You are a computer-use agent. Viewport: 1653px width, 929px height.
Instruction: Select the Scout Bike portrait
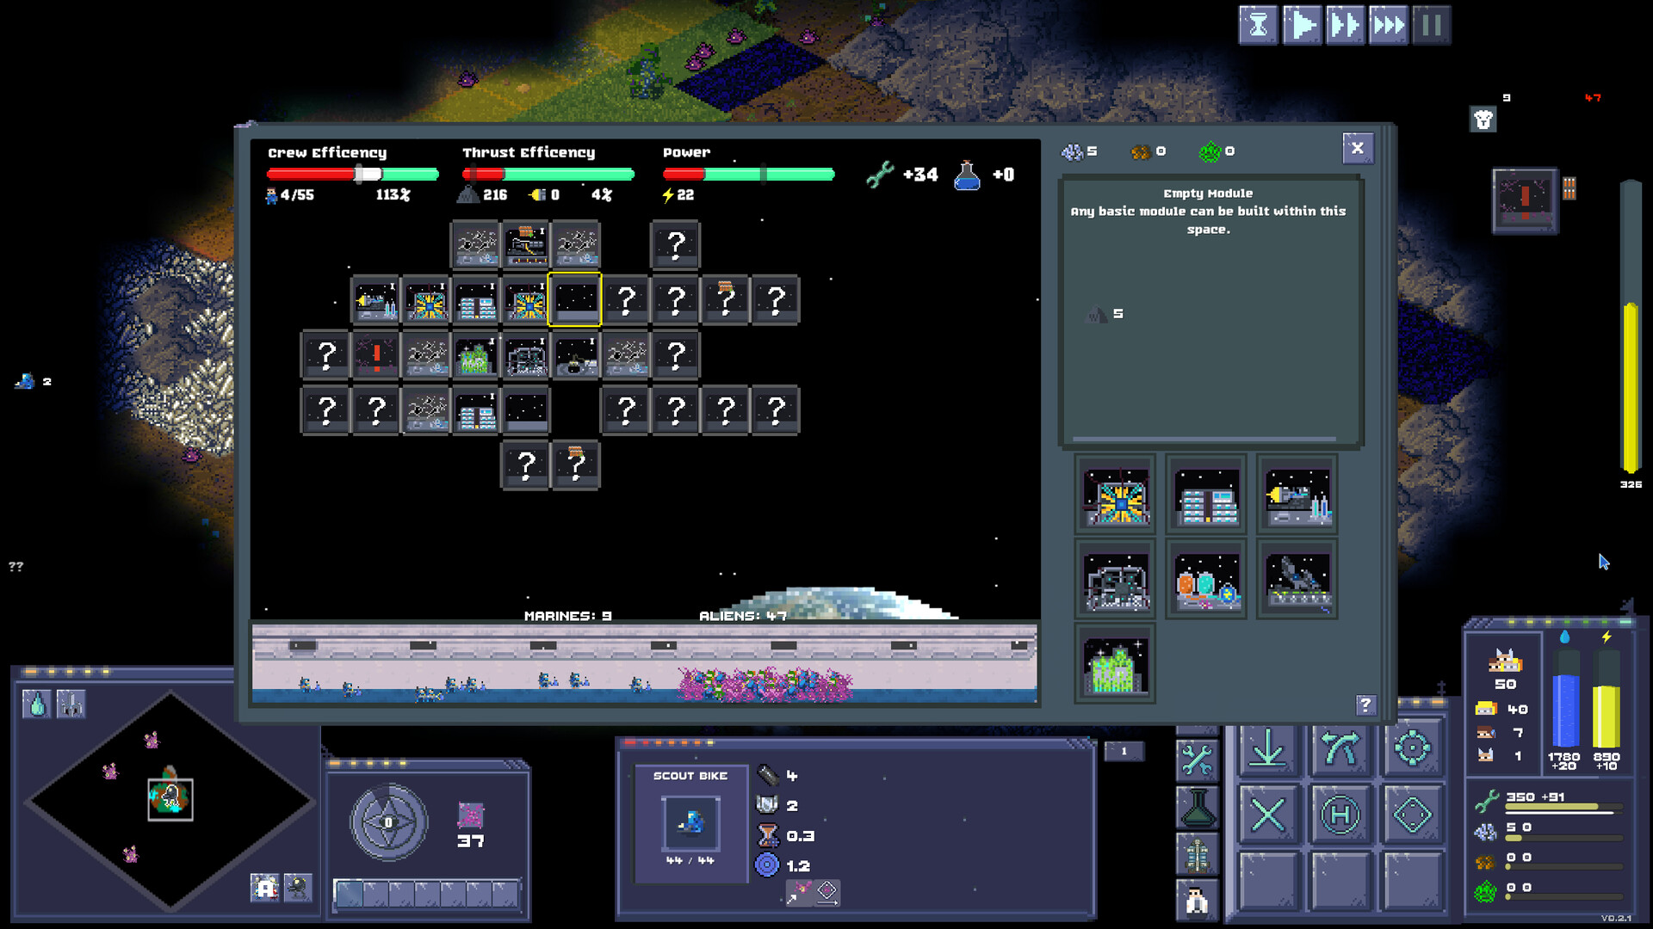click(689, 821)
